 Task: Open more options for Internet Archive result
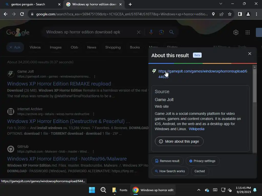tap(94, 114)
